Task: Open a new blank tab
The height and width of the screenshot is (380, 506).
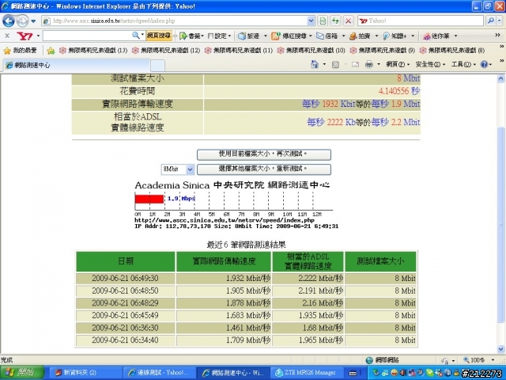Action: click(157, 66)
